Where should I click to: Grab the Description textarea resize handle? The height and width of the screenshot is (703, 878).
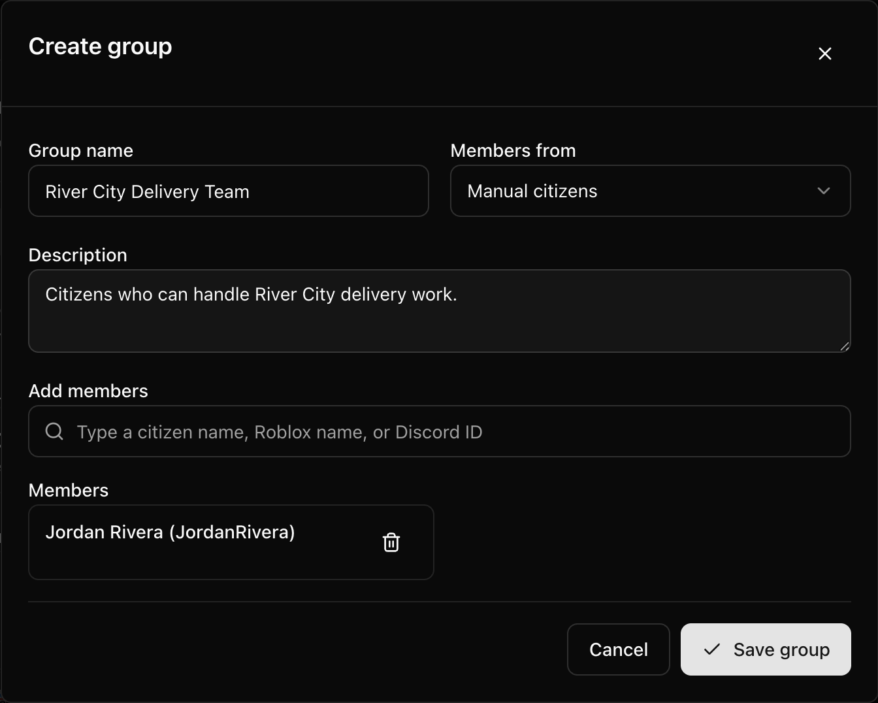[844, 346]
